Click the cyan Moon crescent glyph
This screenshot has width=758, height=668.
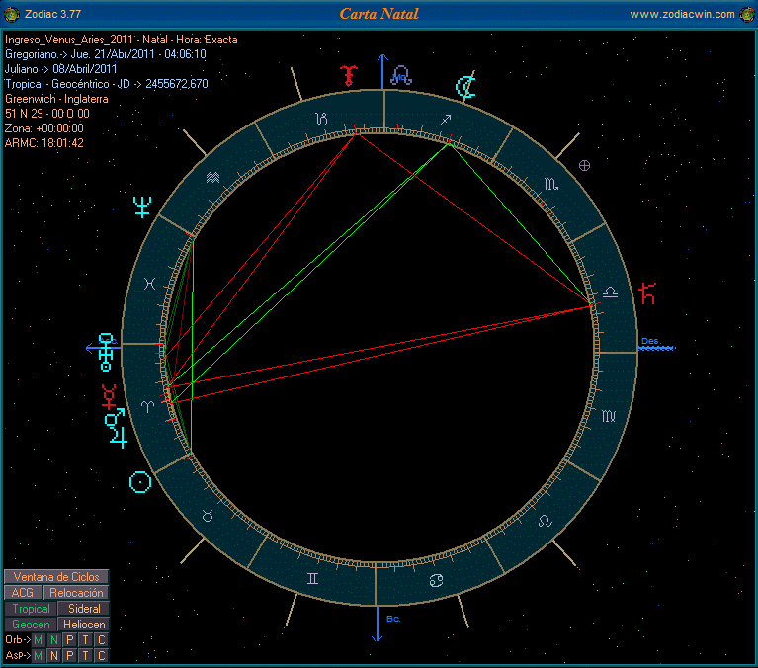(x=466, y=87)
